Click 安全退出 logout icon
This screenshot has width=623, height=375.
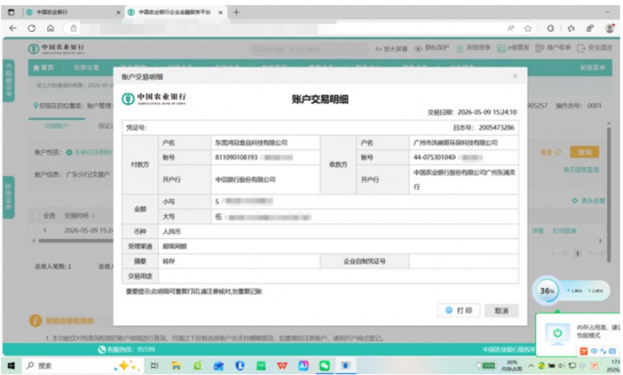[581, 48]
